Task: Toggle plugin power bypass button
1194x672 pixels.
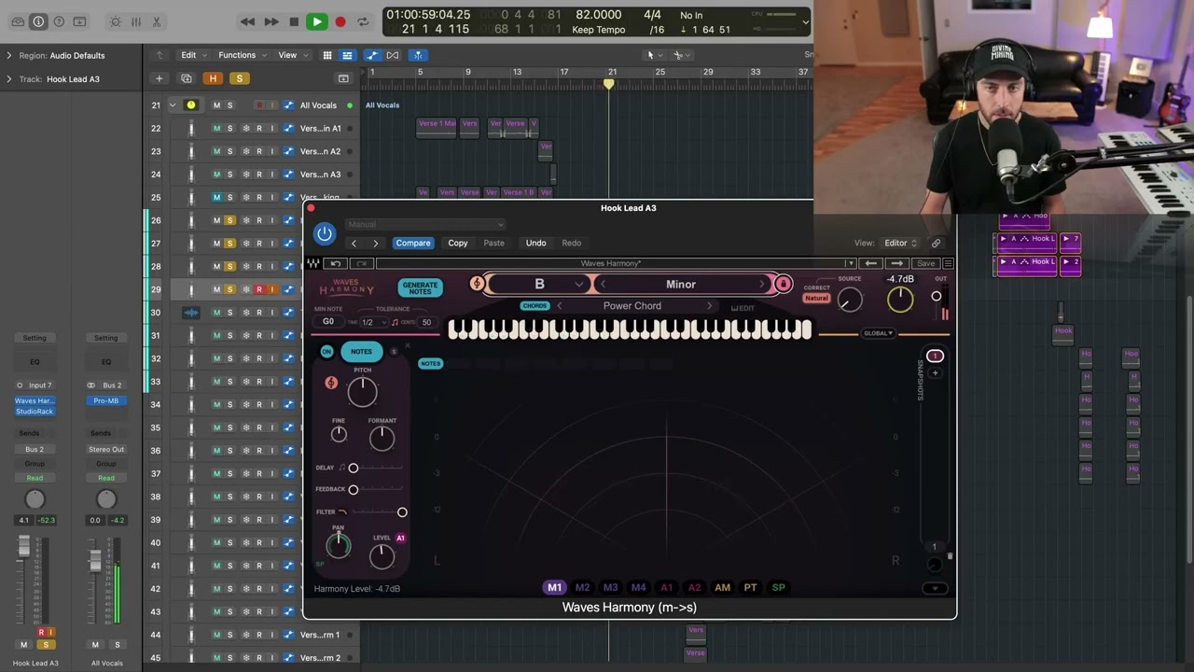Action: tap(325, 233)
